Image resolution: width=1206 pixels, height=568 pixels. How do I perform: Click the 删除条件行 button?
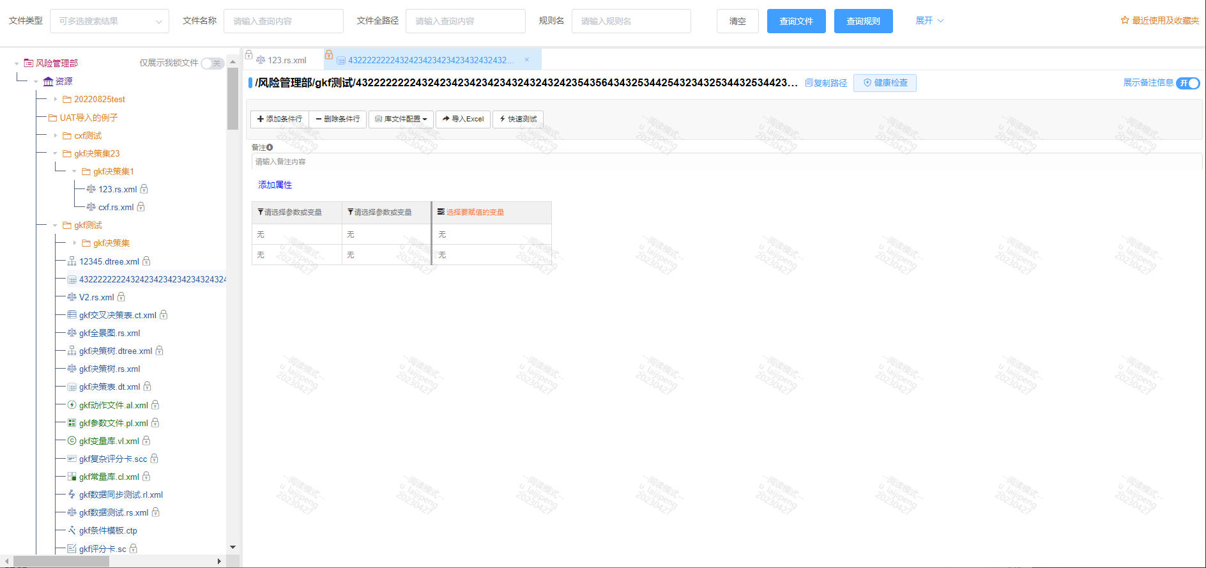(x=338, y=119)
